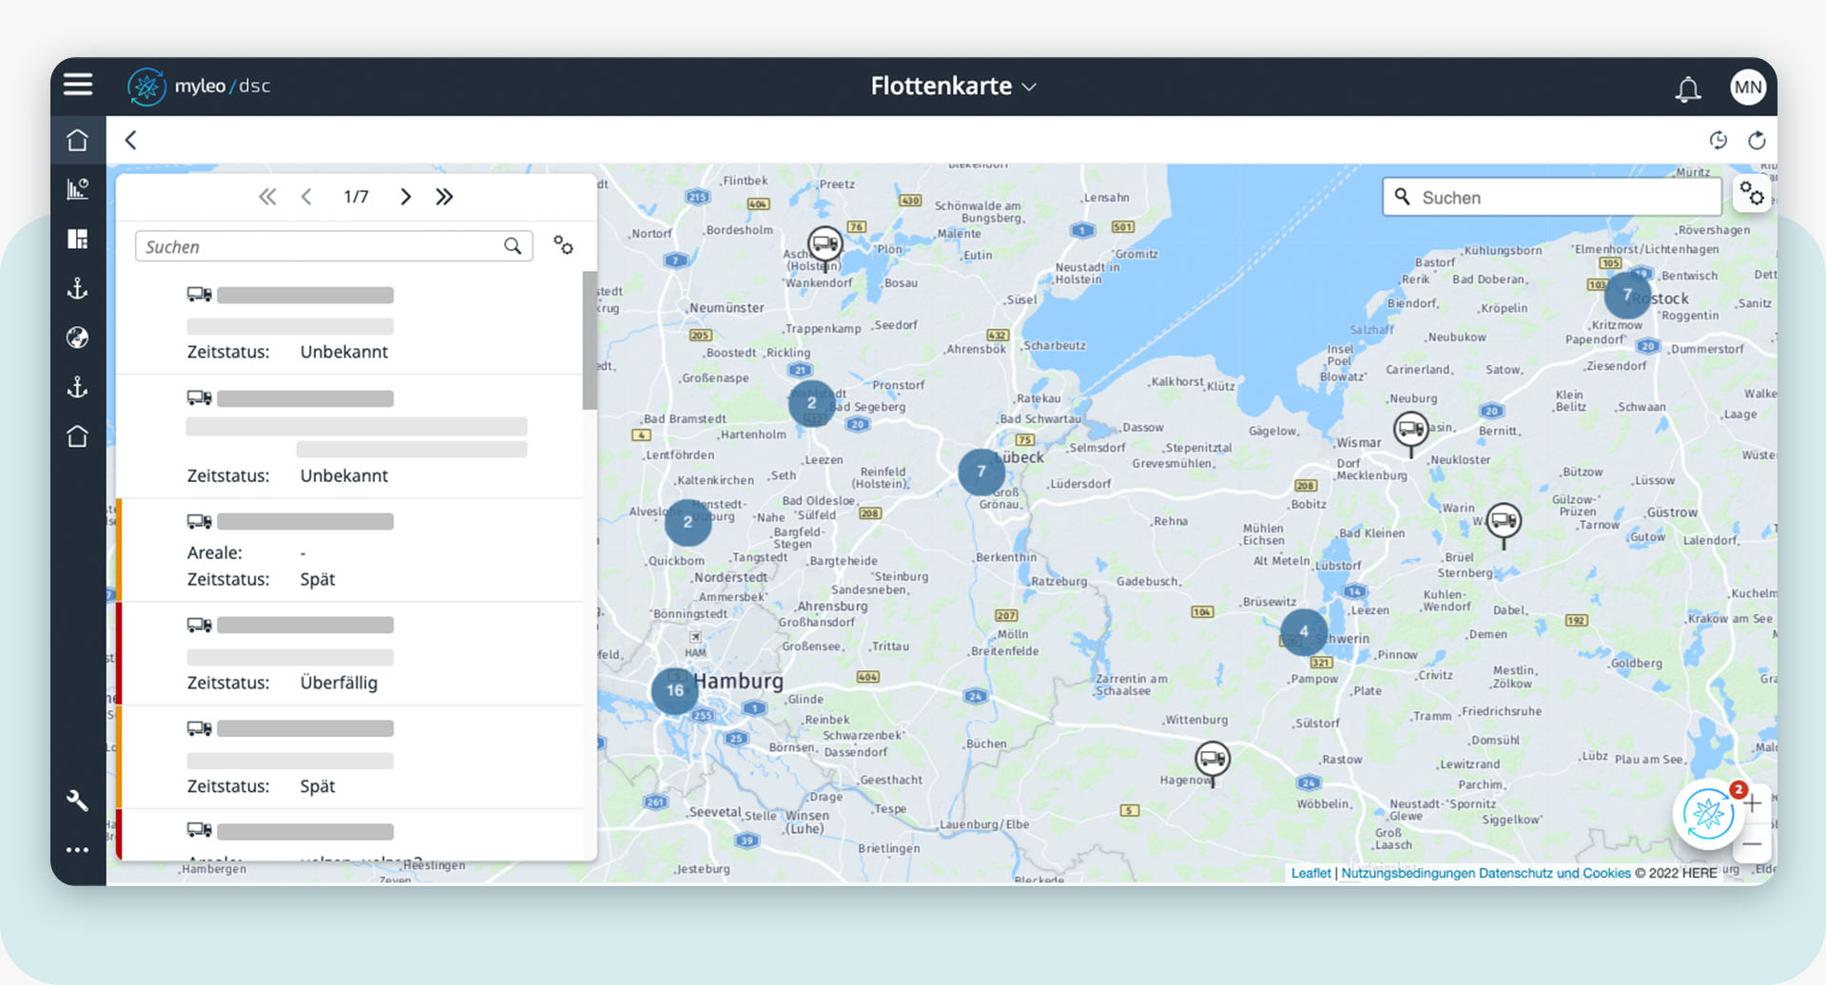Viewport: 1826px width, 985px height.
Task: Click the analytics chart sidebar icon
Action: [x=78, y=189]
